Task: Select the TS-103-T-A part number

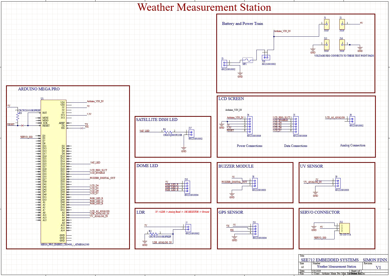Action: tap(345, 235)
